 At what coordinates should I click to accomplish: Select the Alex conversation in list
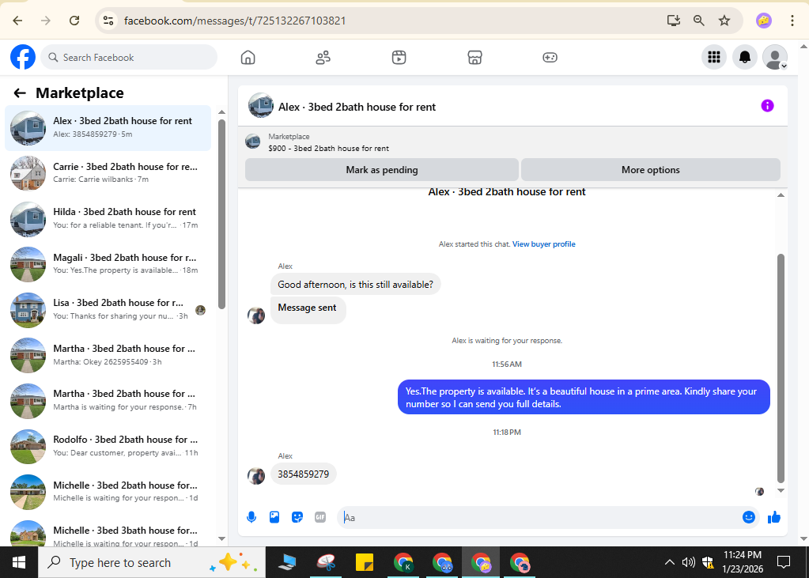click(x=108, y=128)
